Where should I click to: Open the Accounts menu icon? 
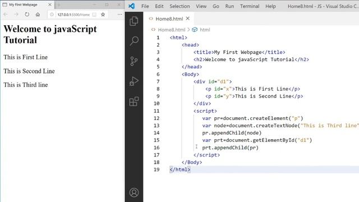134,192
